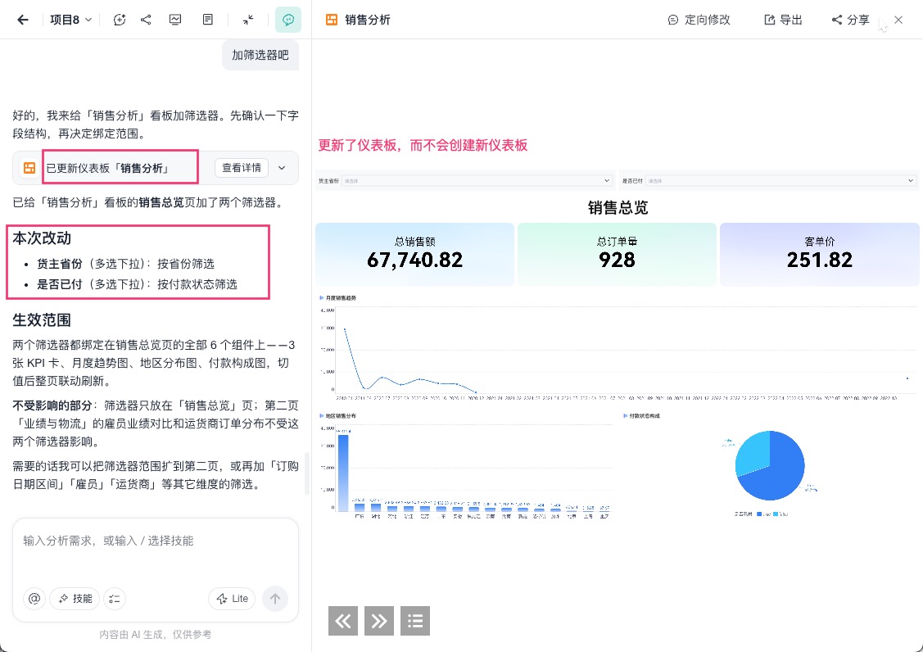The width and height of the screenshot is (923, 652).
Task: Close the 销售分析 preview panel
Action: pos(898,20)
